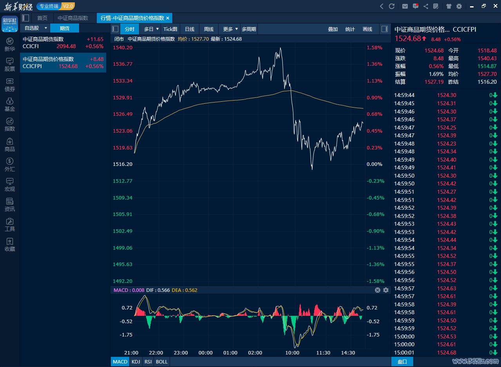The width and height of the screenshot is (501, 367).
Task: Open the mail inbox icon
Action: [x=405, y=6]
